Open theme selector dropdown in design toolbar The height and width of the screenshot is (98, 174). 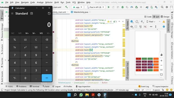[x=142, y=22]
